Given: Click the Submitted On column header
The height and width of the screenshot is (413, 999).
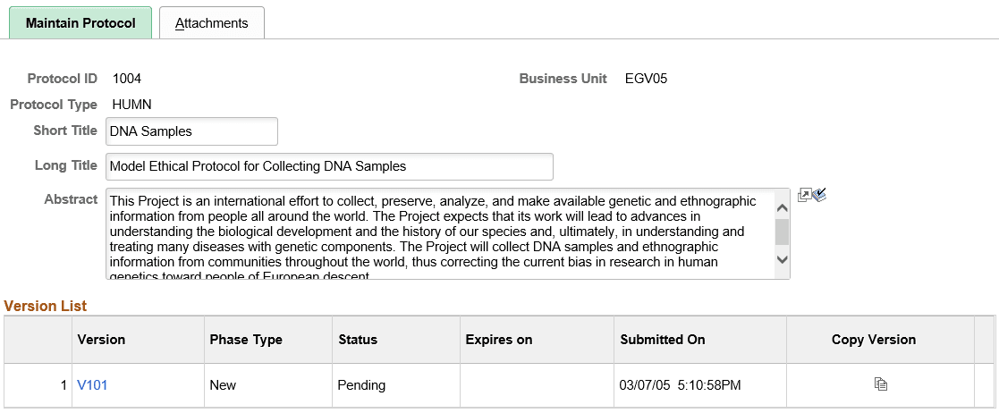Looking at the screenshot, I should point(663,340).
